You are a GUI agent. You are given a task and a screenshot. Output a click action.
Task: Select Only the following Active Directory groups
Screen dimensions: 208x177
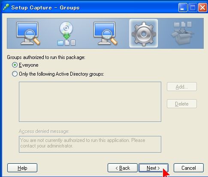(x=15, y=74)
